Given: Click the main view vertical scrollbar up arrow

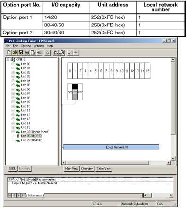Looking at the screenshot, I should click(x=173, y=59).
